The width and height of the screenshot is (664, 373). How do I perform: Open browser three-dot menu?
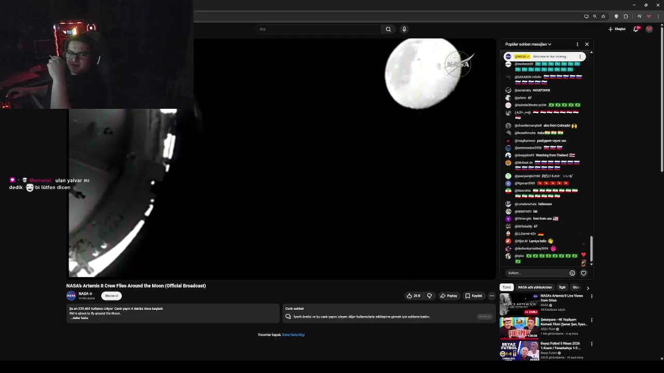(658, 16)
